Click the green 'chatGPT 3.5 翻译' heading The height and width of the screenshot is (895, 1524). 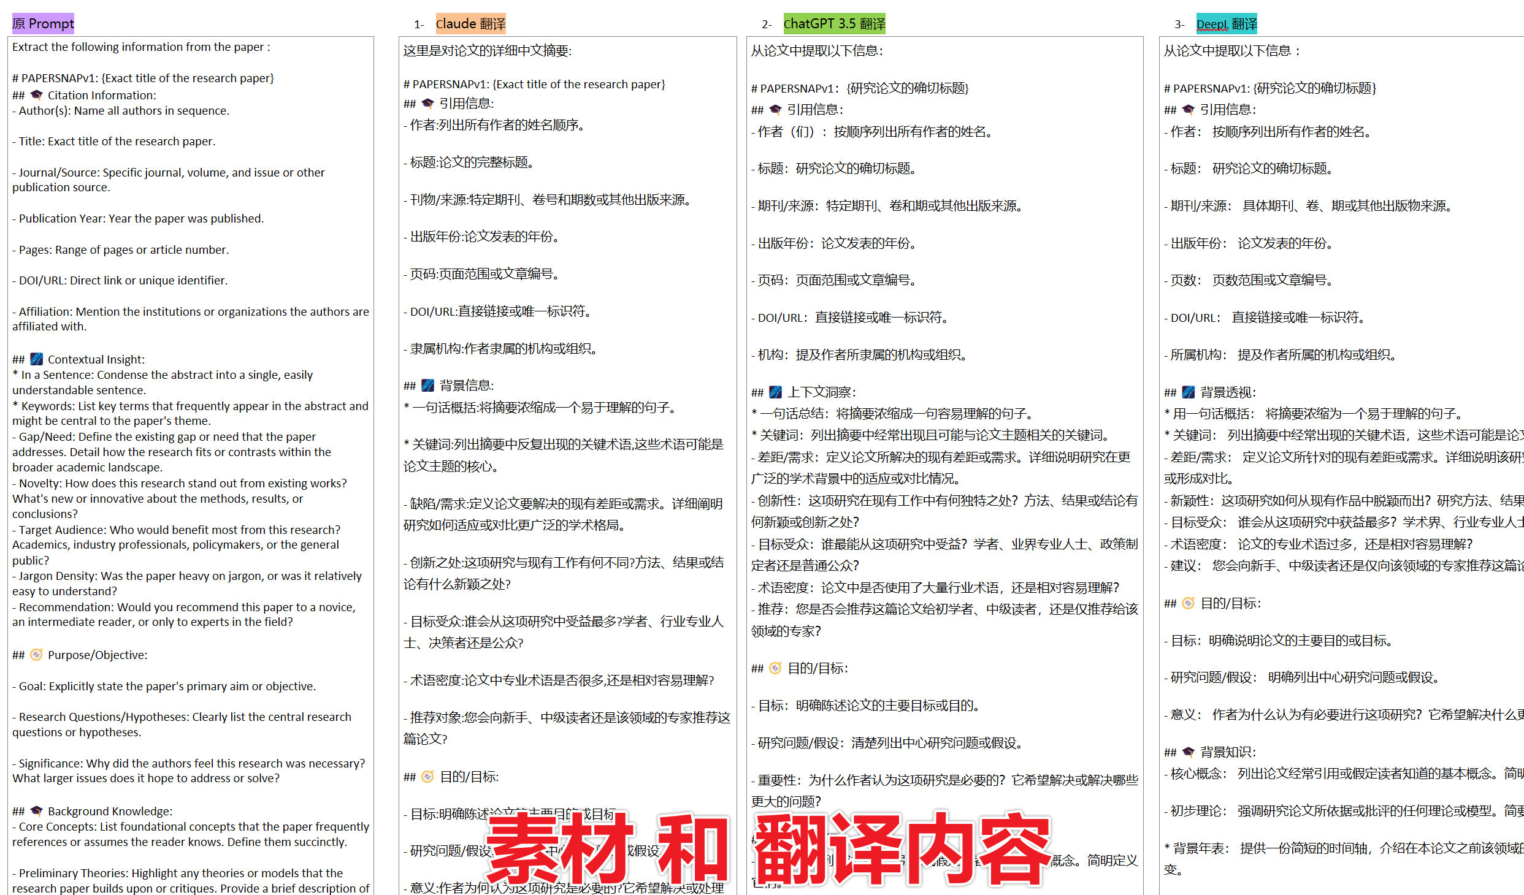pyautogui.click(x=835, y=23)
